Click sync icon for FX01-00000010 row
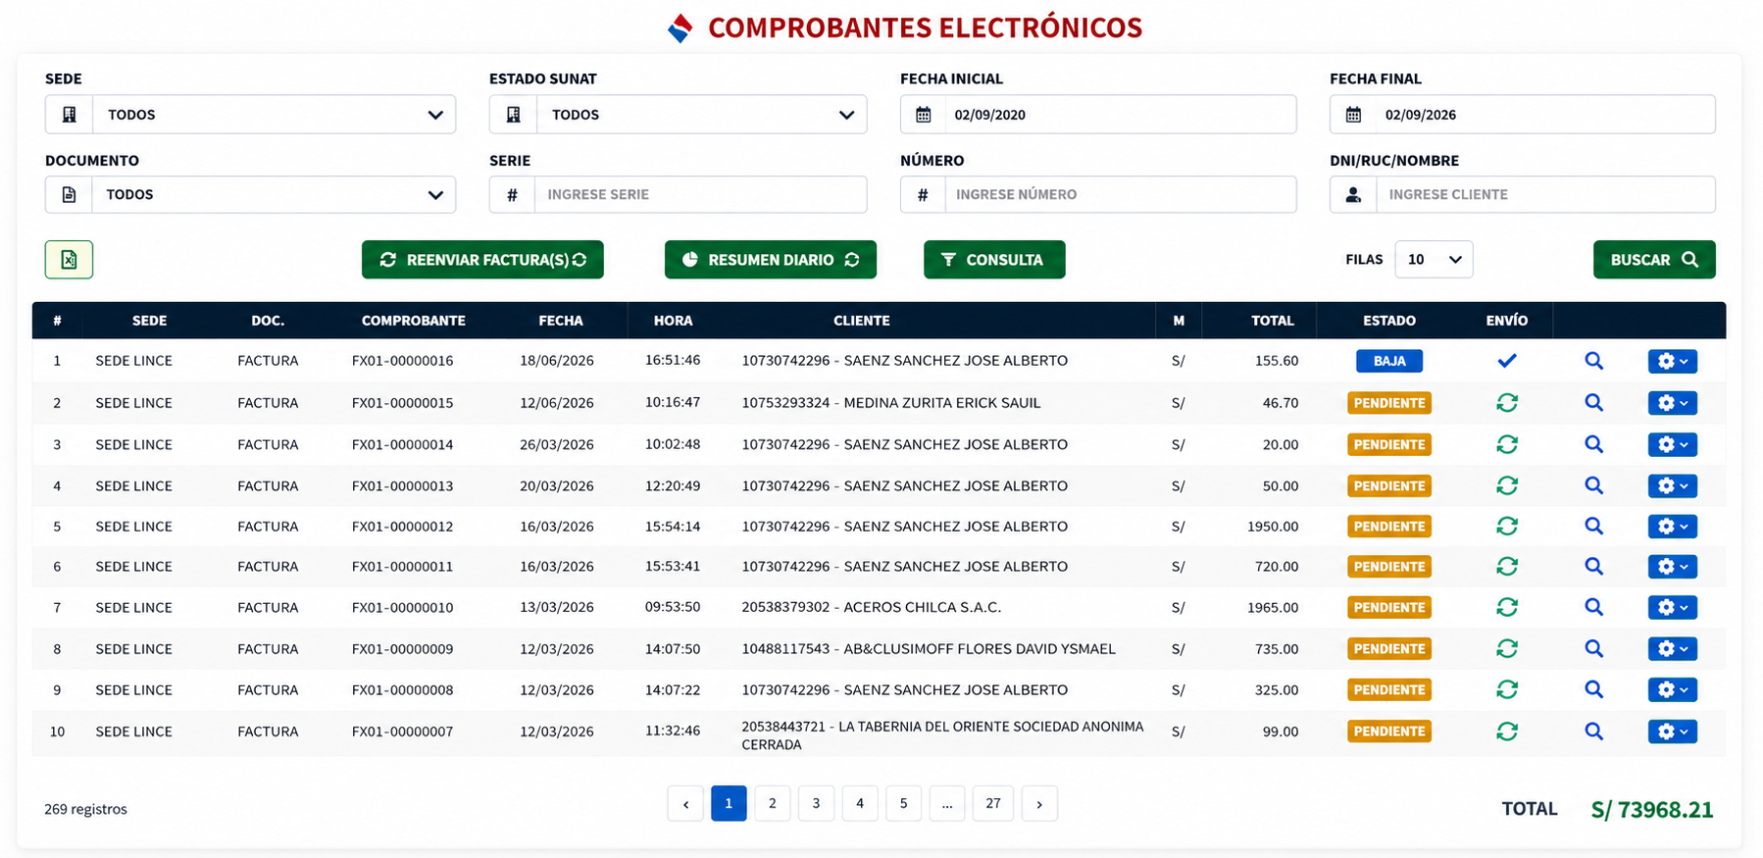Viewport: 1763px width, 858px height. pos(1507,607)
